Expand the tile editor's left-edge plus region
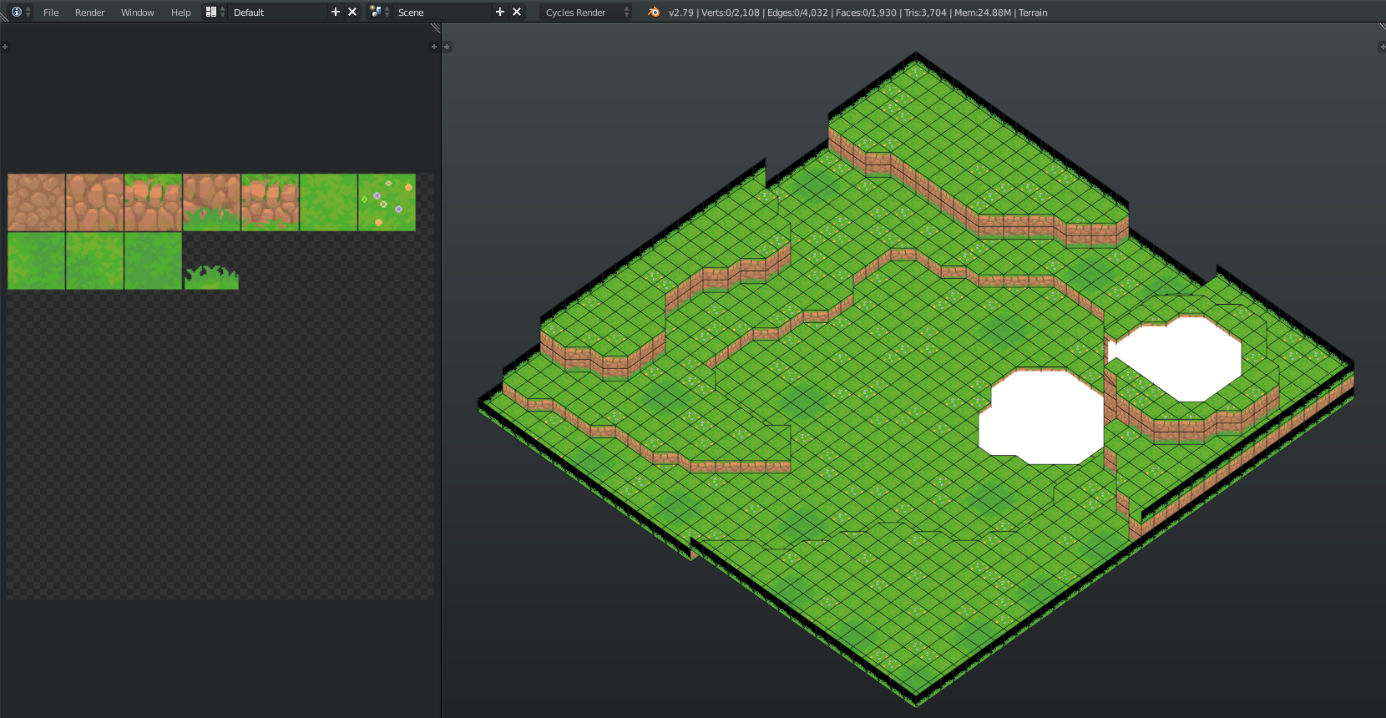 (x=5, y=47)
